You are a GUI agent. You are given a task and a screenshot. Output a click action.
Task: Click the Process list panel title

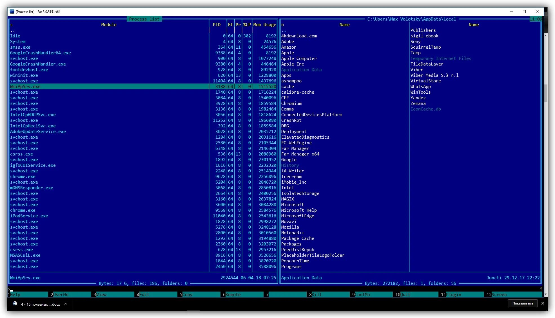pos(144,19)
